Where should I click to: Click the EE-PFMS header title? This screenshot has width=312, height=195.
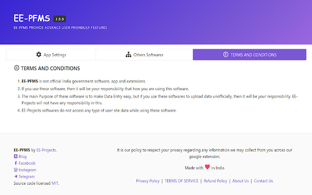32,19
